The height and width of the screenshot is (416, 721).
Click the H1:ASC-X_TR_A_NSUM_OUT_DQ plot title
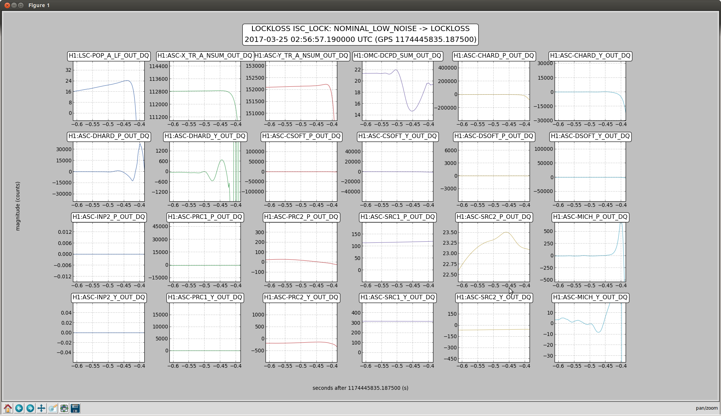click(205, 56)
